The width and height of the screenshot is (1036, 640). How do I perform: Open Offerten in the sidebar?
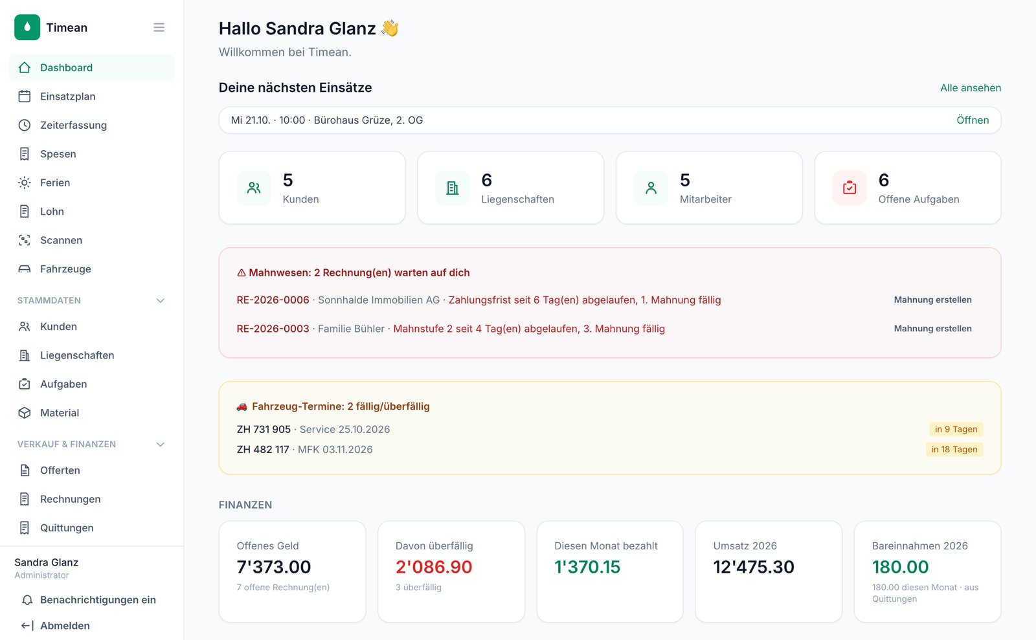(x=91, y=470)
